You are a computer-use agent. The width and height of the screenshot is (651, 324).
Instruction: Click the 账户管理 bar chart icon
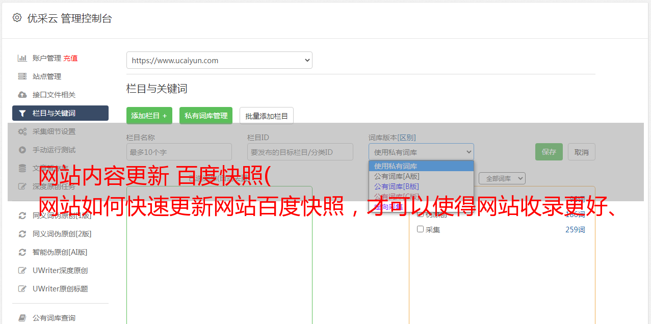(x=22, y=58)
